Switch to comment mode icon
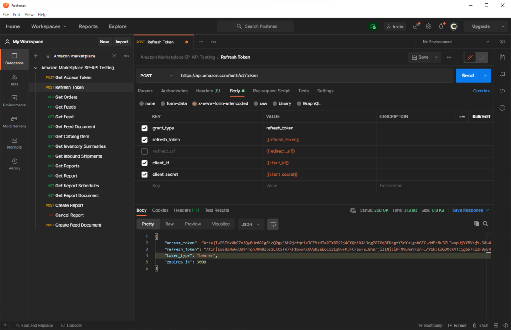511x330 pixels. point(482,57)
